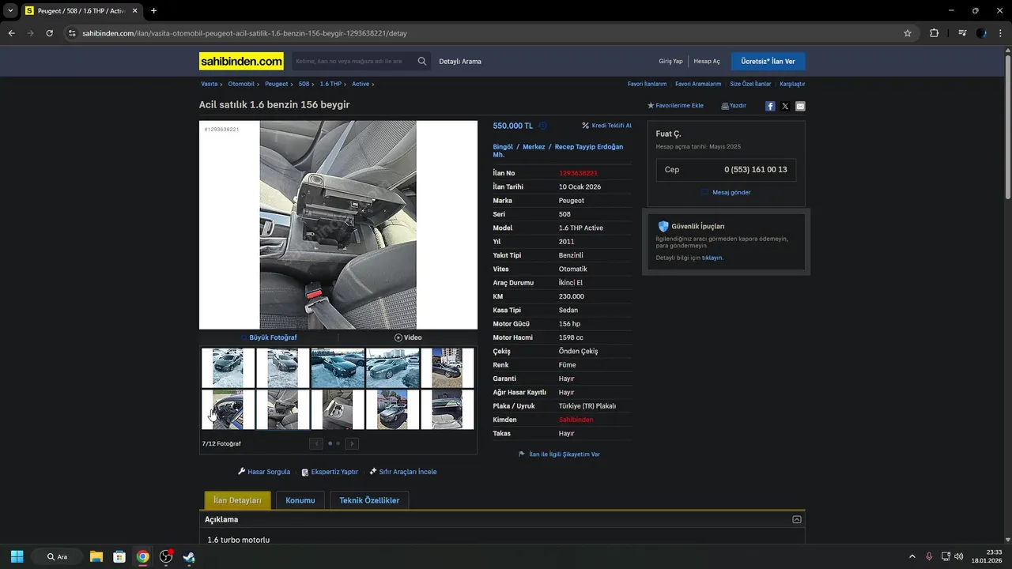Open the Hasar Sorgula link
This screenshot has width=1012, height=569.
tap(264, 472)
